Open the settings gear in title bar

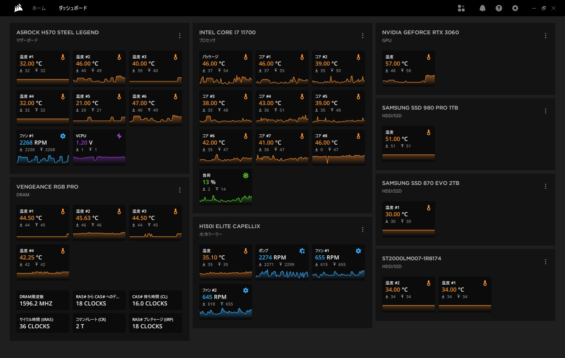click(x=515, y=8)
